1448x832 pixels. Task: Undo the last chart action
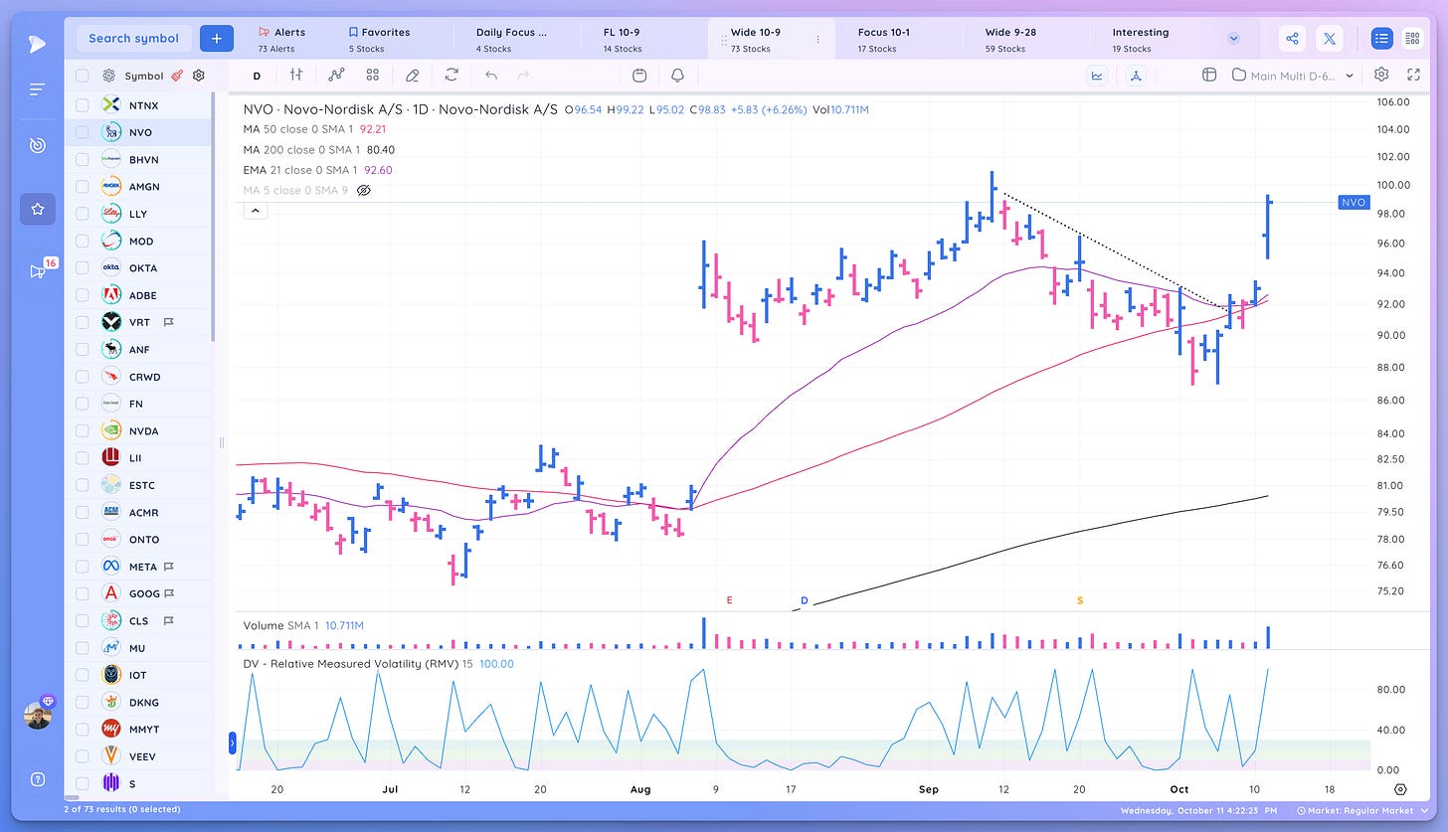pyautogui.click(x=490, y=75)
